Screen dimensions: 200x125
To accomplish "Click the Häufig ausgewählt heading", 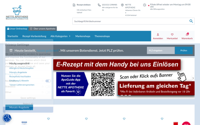I will point(19,63).
